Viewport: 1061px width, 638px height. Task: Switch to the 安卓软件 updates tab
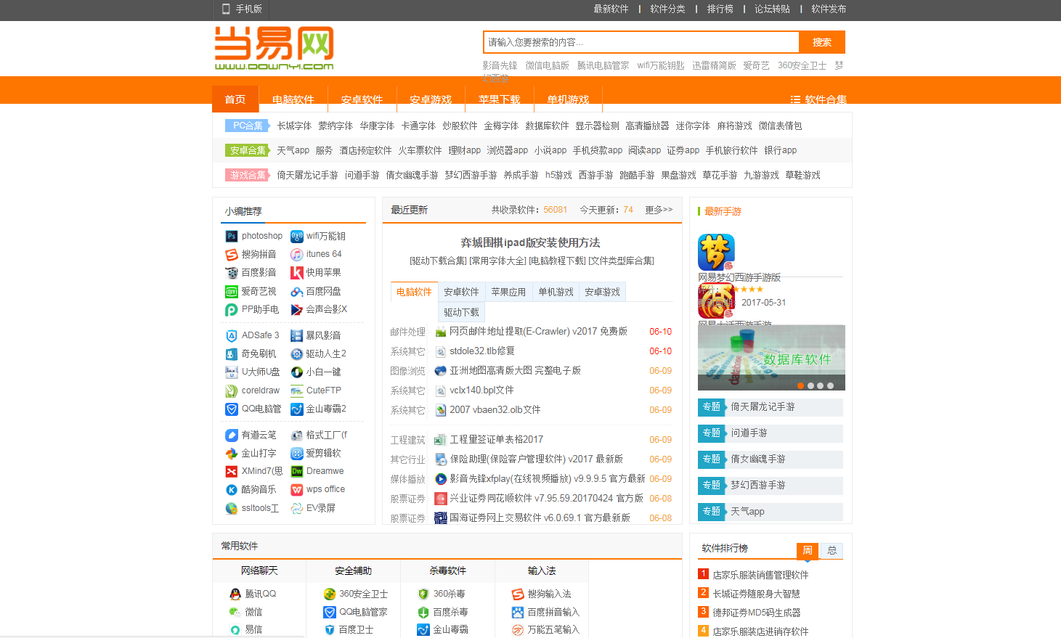tap(460, 291)
